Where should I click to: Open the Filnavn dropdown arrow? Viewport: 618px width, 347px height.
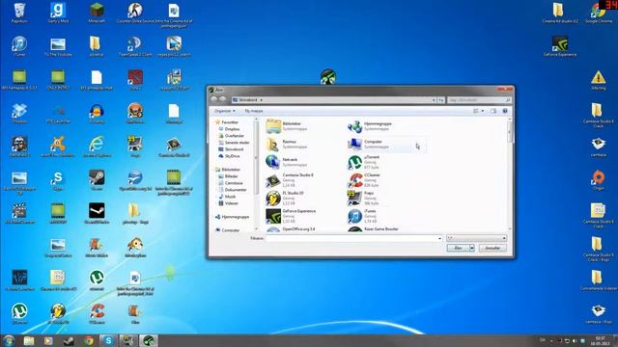point(440,238)
